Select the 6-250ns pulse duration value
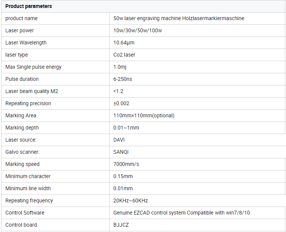 pos(123,79)
